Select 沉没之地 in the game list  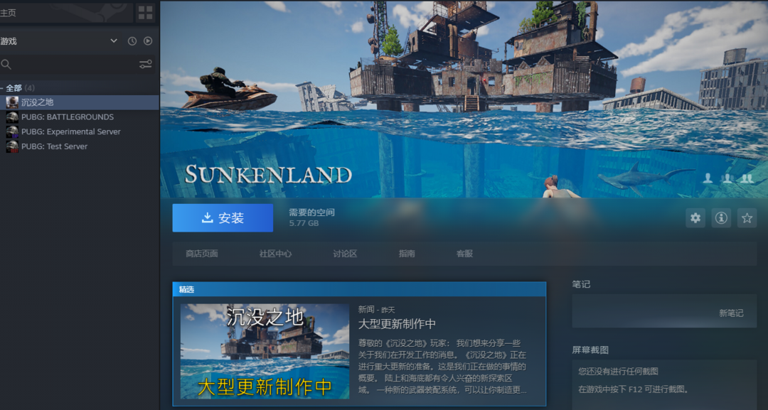click(x=80, y=102)
